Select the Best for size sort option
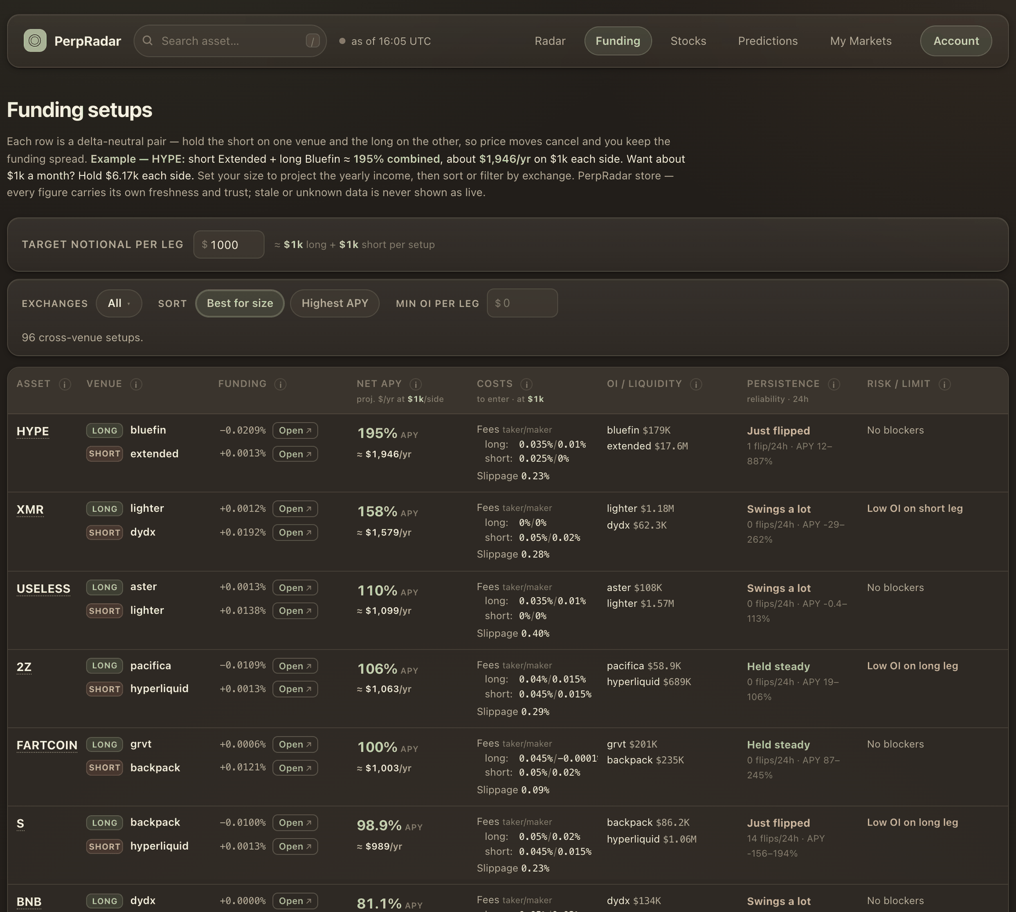This screenshot has width=1016, height=912. click(240, 303)
